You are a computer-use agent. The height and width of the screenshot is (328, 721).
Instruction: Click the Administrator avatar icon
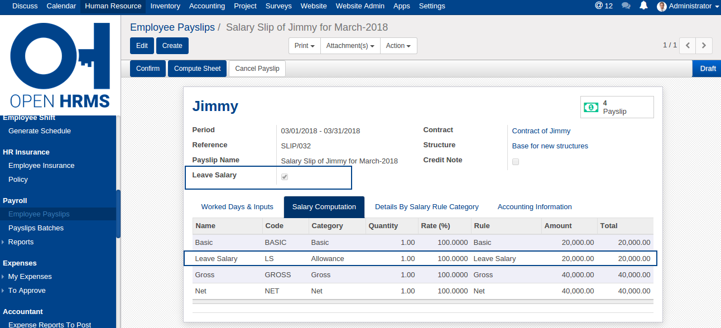pos(662,6)
